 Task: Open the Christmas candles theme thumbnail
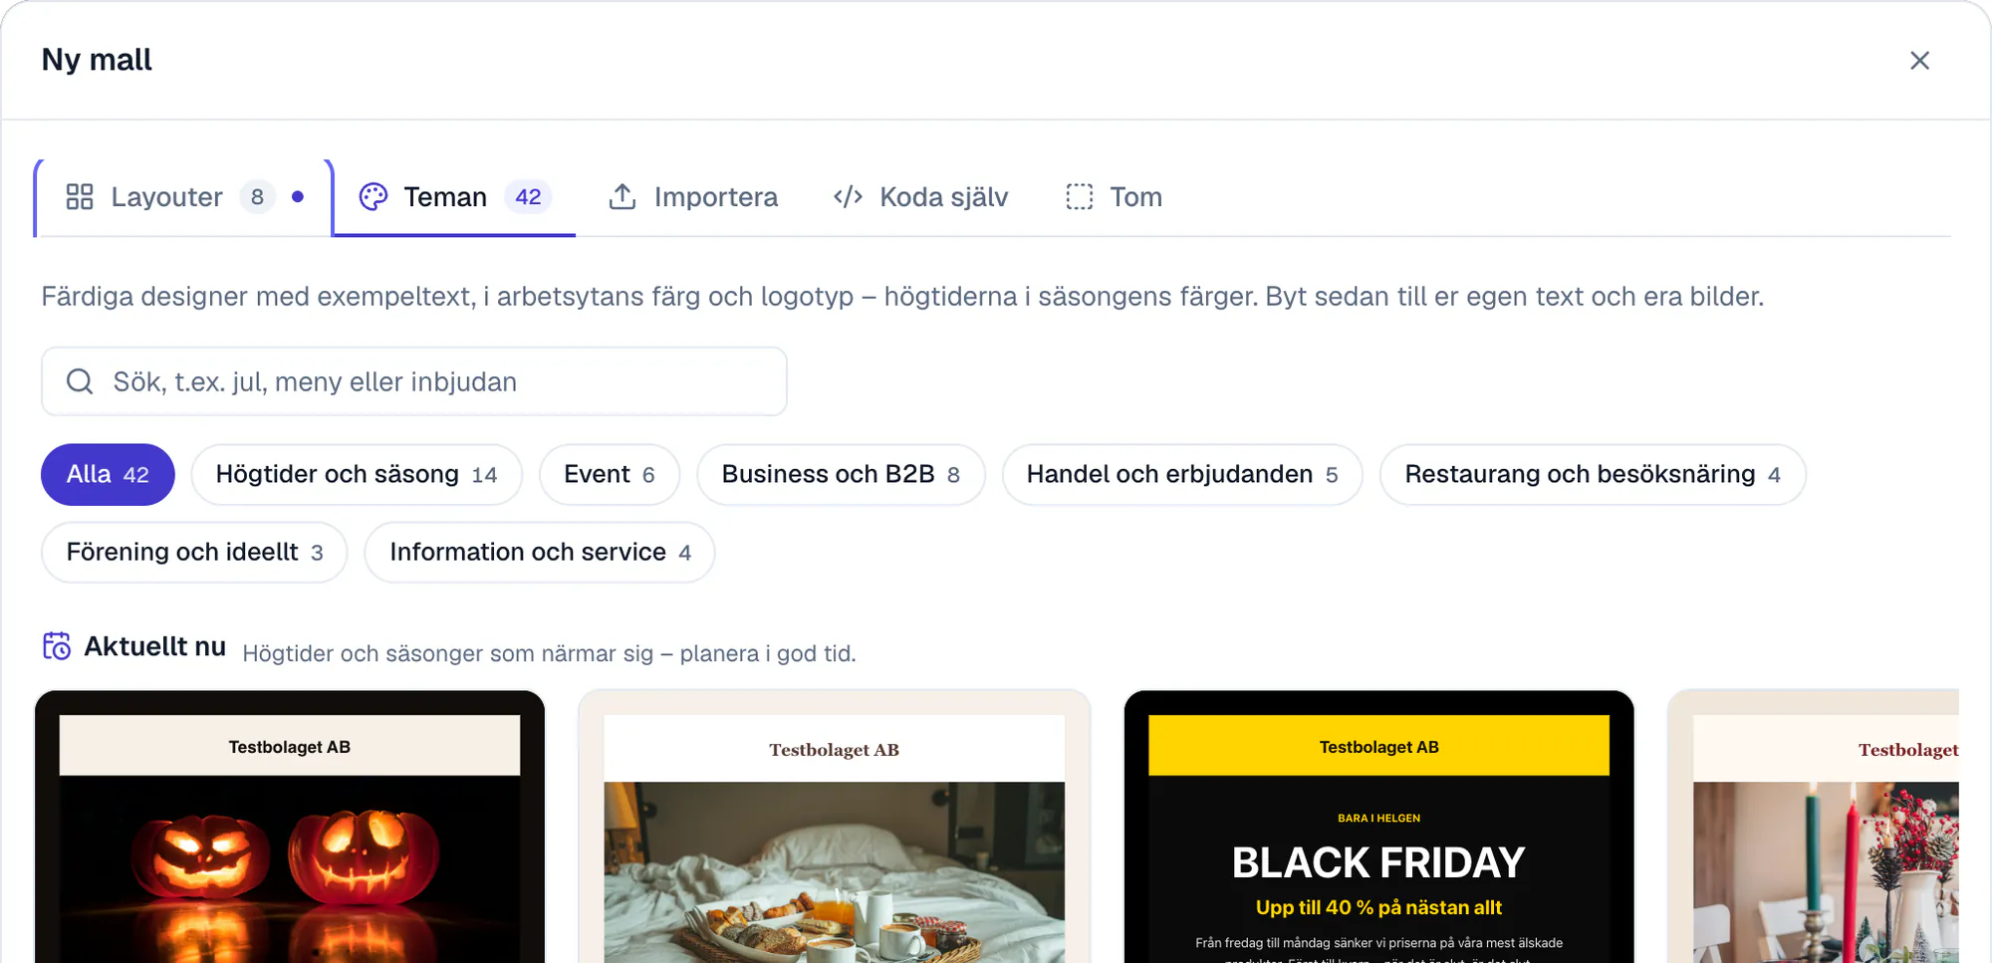(x=1814, y=827)
